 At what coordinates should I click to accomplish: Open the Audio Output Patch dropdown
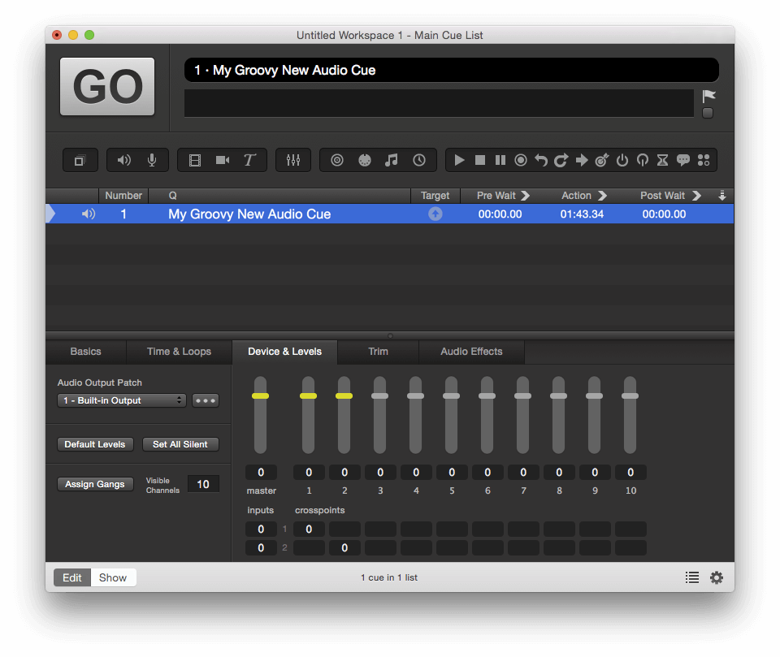coord(120,400)
